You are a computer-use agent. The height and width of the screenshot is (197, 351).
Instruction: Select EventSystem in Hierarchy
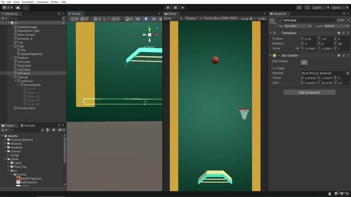pos(26,108)
